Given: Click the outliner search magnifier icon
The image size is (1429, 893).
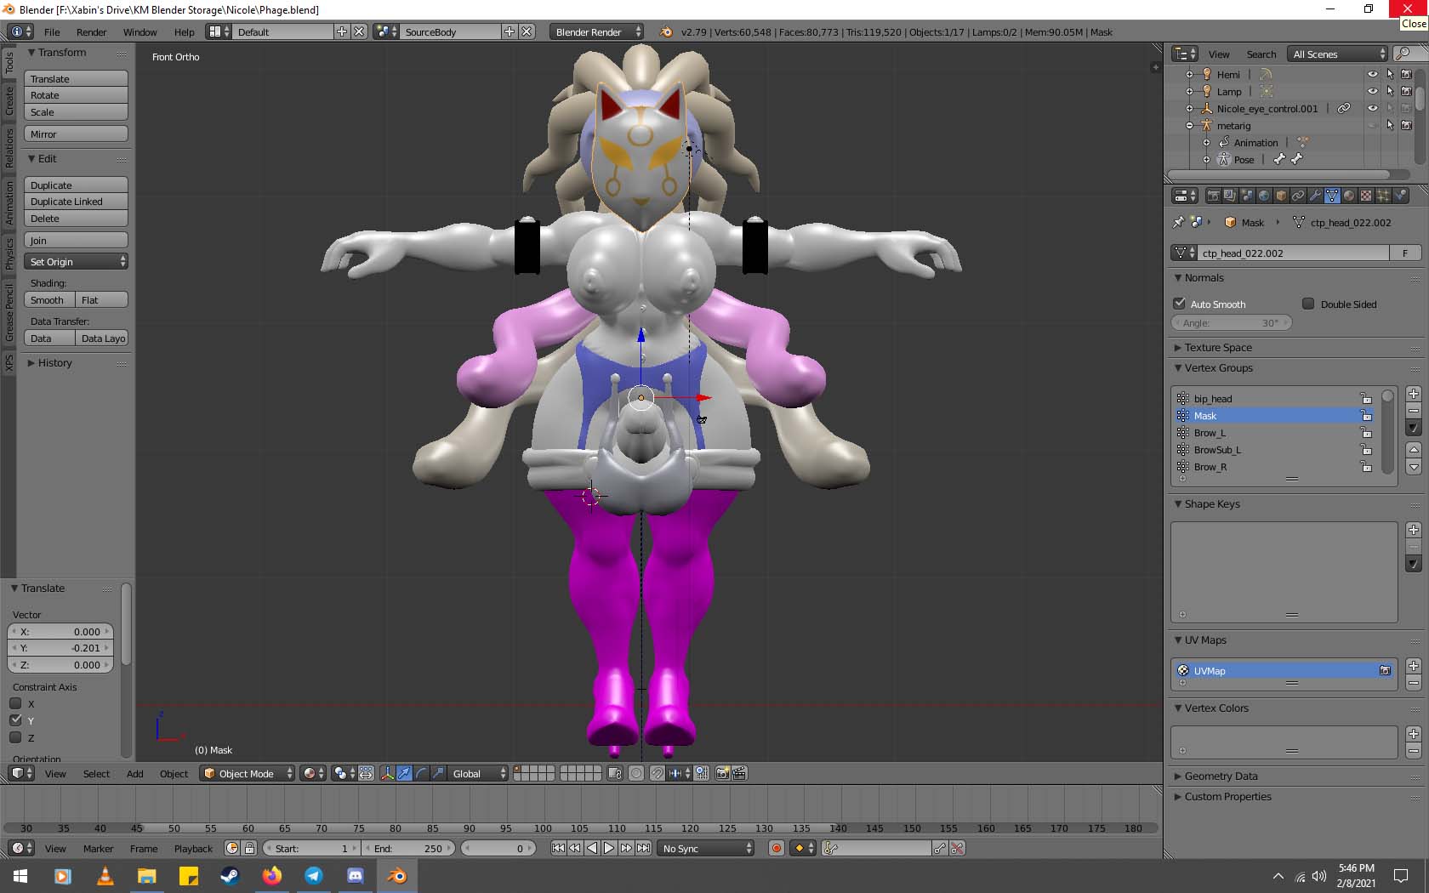Looking at the screenshot, I should point(1403,54).
